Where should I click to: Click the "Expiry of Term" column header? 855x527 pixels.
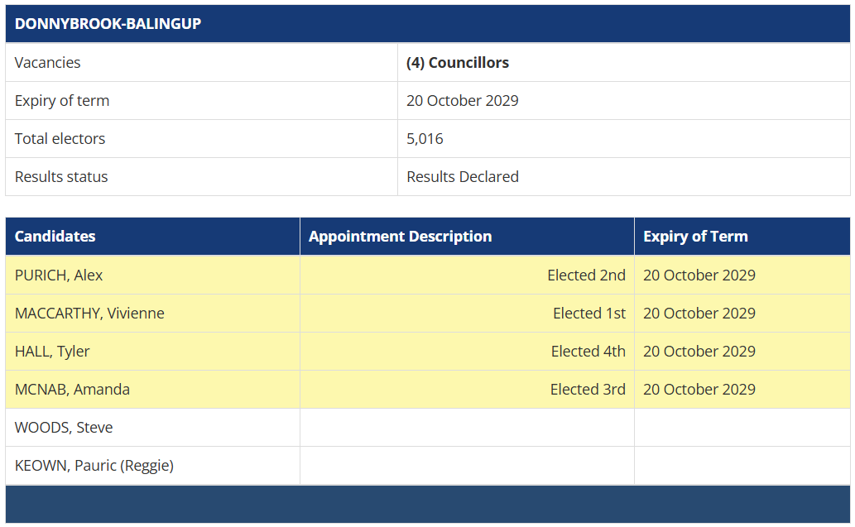coord(695,237)
